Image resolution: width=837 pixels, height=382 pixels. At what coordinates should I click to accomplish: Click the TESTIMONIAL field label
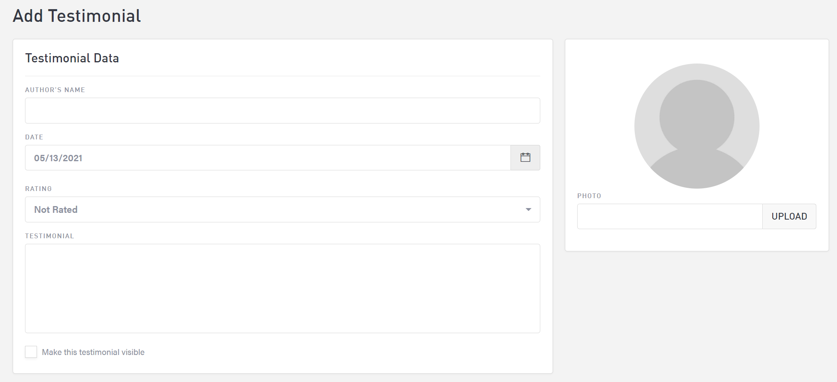click(x=50, y=236)
